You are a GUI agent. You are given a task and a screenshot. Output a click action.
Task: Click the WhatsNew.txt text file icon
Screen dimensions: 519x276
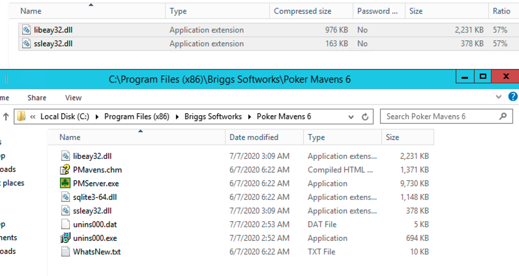coord(65,252)
